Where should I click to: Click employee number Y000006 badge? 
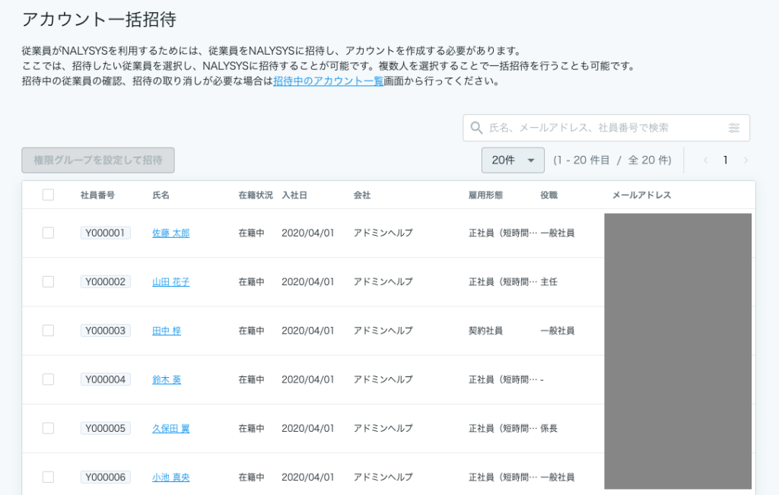(105, 477)
